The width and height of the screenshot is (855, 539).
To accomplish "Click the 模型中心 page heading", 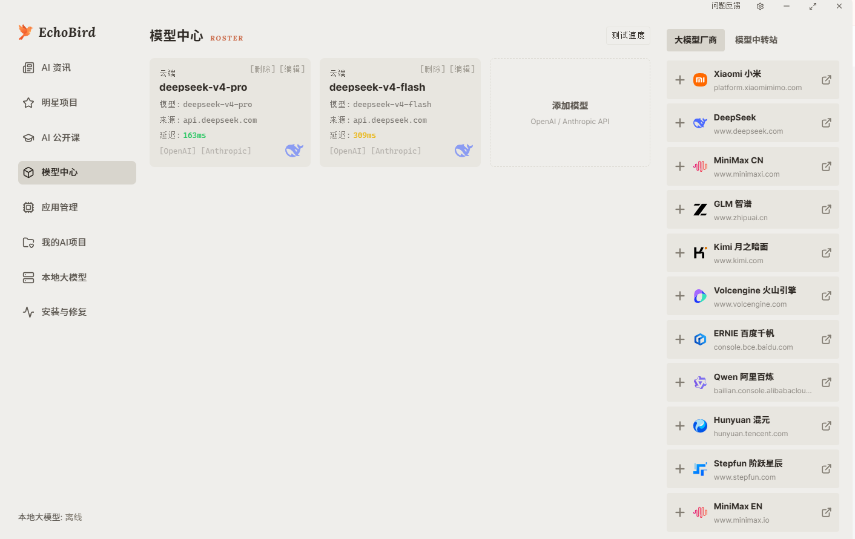I will tap(176, 36).
